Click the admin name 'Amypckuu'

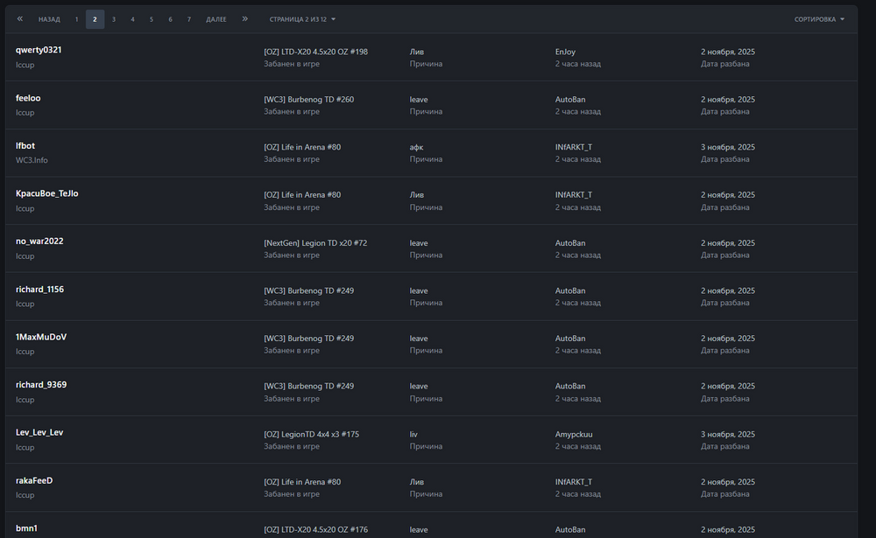(574, 434)
